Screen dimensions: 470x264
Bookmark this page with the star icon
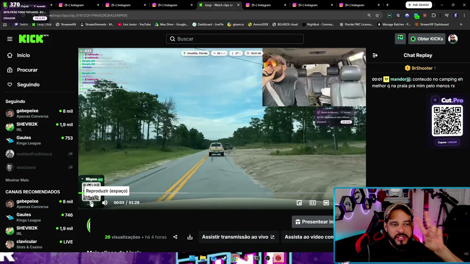[377, 15]
